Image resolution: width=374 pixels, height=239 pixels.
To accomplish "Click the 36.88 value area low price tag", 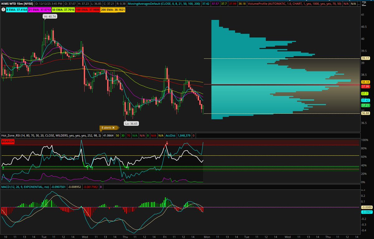I will pyautogui.click(x=365, y=113).
